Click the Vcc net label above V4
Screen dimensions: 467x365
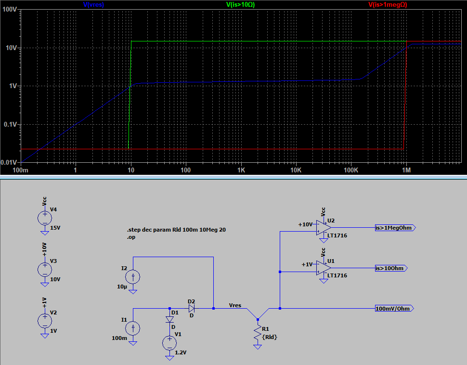tap(44, 201)
